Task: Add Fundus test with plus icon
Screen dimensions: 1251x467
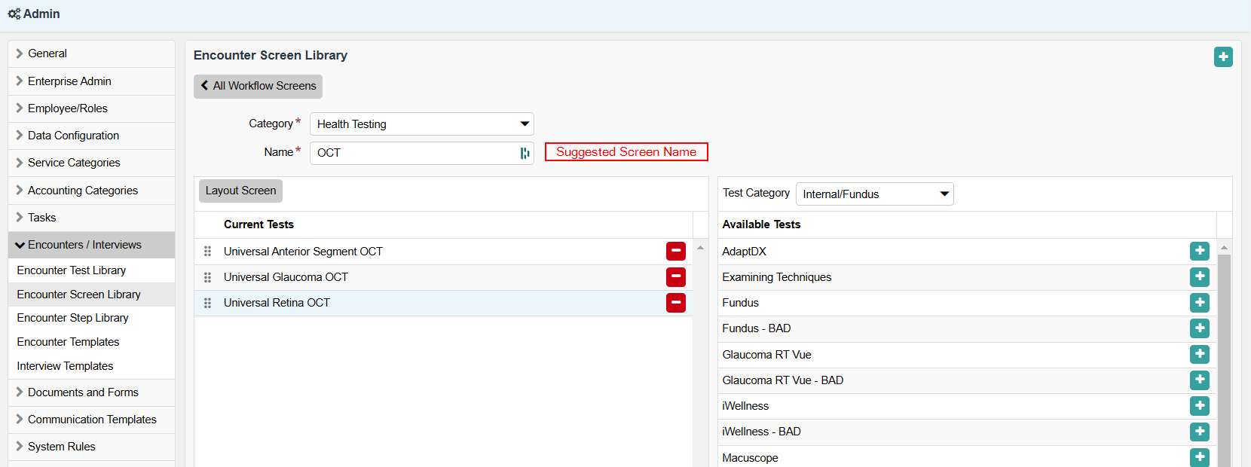Action: point(1199,302)
